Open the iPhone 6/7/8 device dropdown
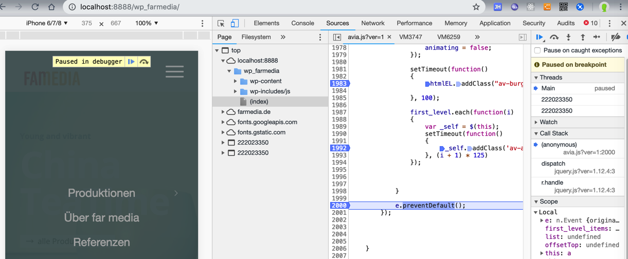Image resolution: width=628 pixels, height=259 pixels. click(x=47, y=23)
